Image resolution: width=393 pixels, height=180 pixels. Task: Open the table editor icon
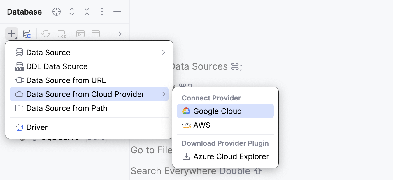[x=96, y=34]
